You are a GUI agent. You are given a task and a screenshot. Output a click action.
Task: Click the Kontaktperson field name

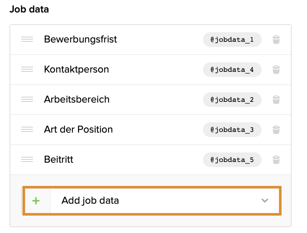pyautogui.click(x=76, y=70)
